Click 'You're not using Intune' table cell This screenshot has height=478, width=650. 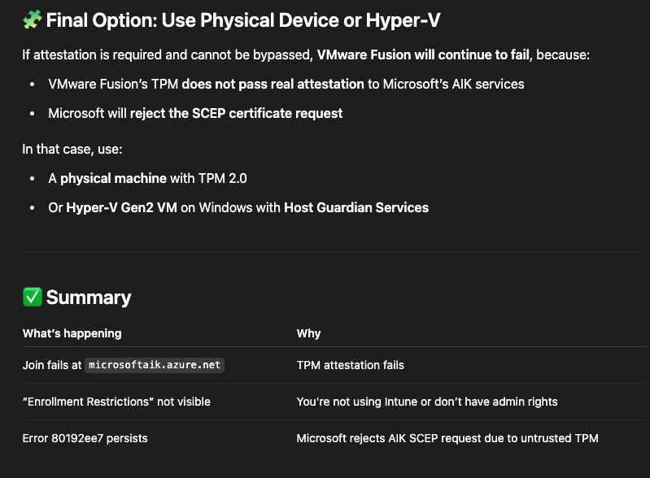tap(427, 402)
